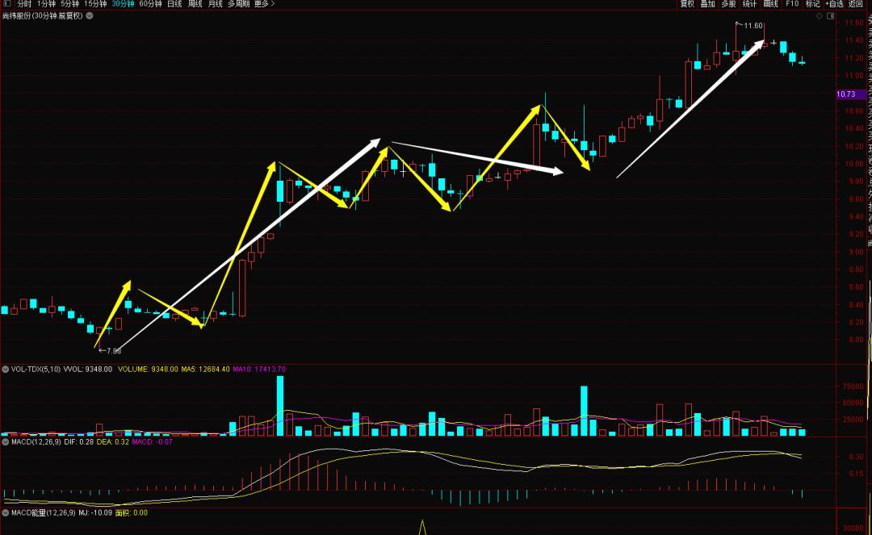This screenshot has width=872, height=535.
Task: Click the 标记 mark button
Action: (813, 4)
